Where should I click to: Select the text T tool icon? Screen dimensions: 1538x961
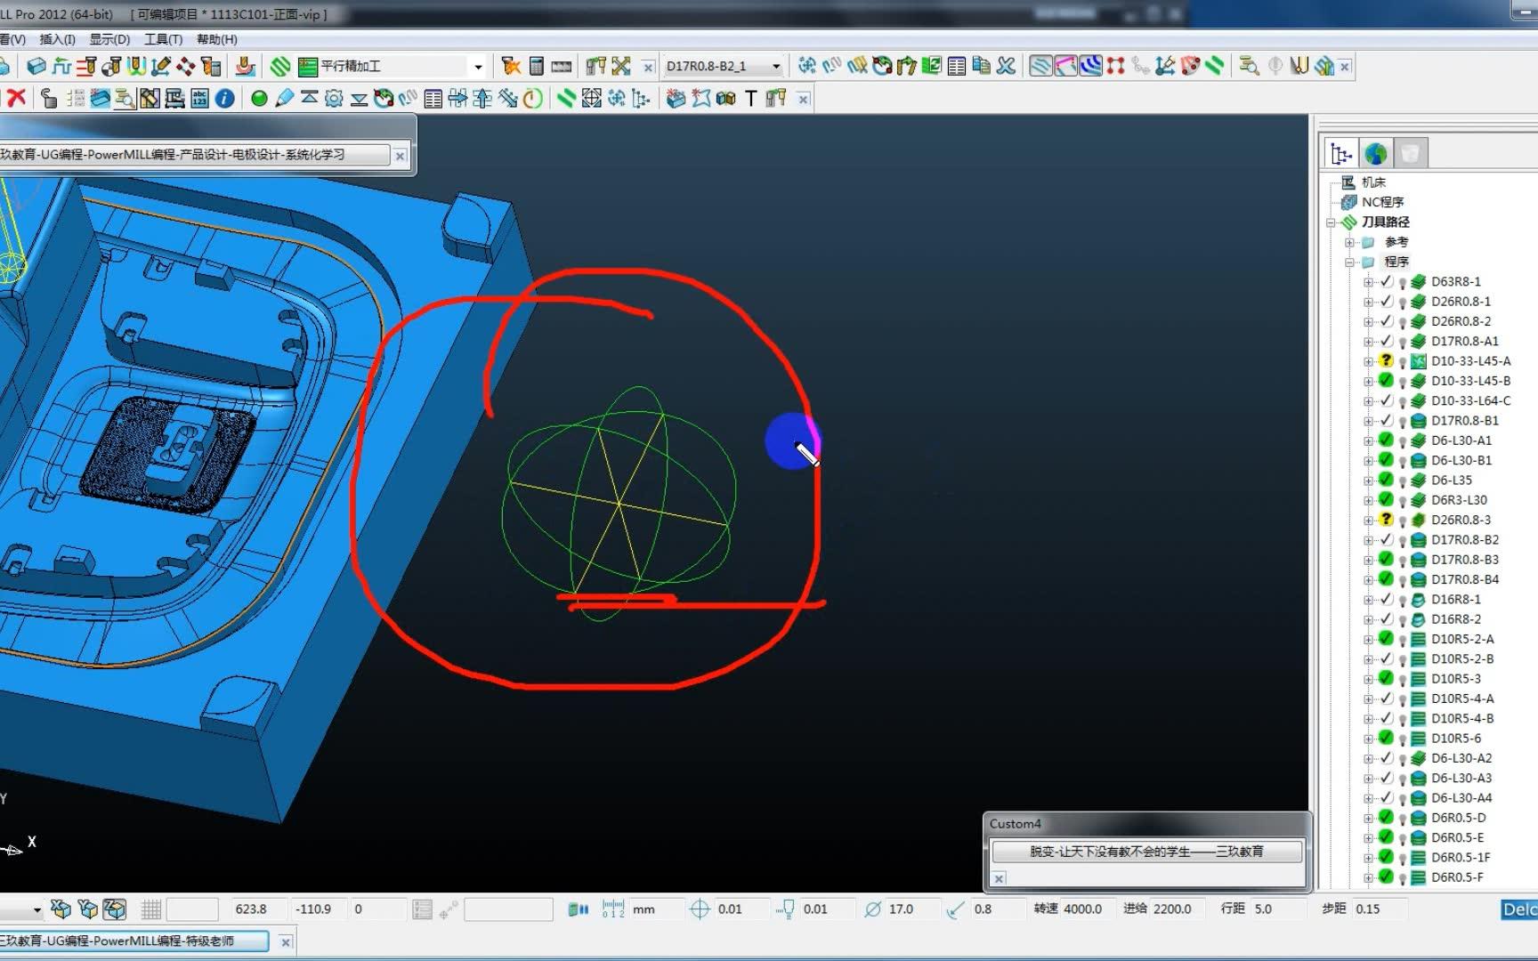[x=750, y=98]
